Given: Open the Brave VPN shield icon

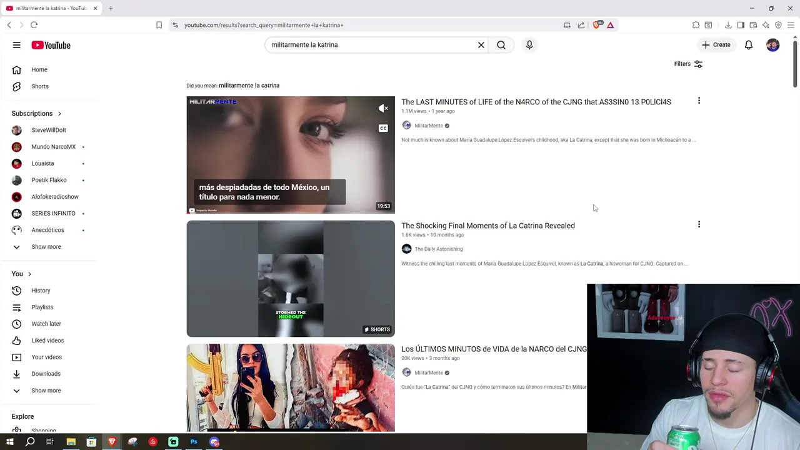Looking at the screenshot, I should pyautogui.click(x=778, y=25).
